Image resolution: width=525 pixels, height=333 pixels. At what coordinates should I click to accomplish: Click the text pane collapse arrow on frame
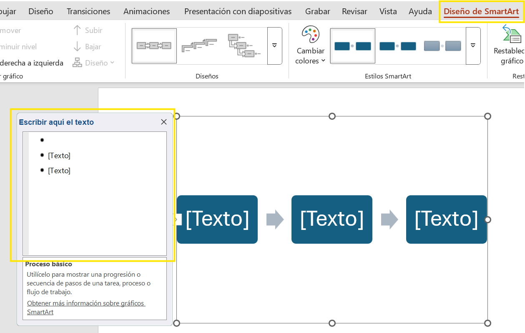[x=177, y=219]
